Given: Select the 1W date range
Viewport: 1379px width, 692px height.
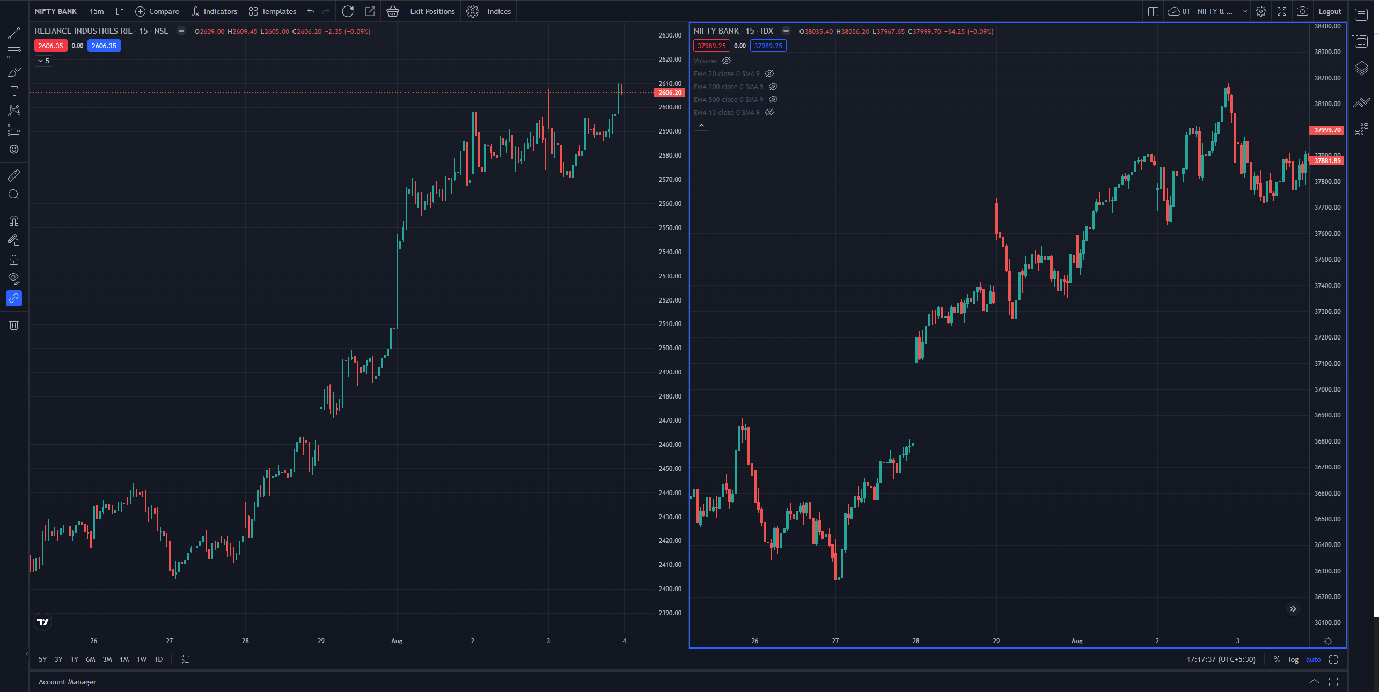Looking at the screenshot, I should click(x=142, y=659).
